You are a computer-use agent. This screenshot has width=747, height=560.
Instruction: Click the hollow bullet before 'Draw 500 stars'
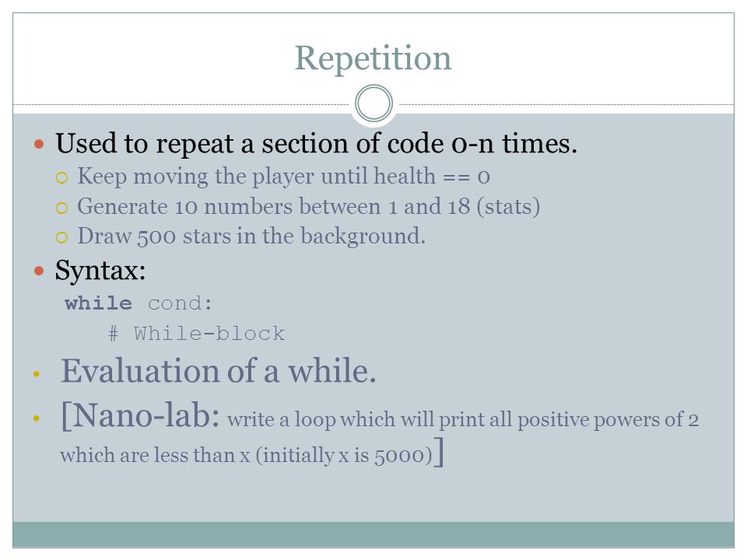coord(62,238)
